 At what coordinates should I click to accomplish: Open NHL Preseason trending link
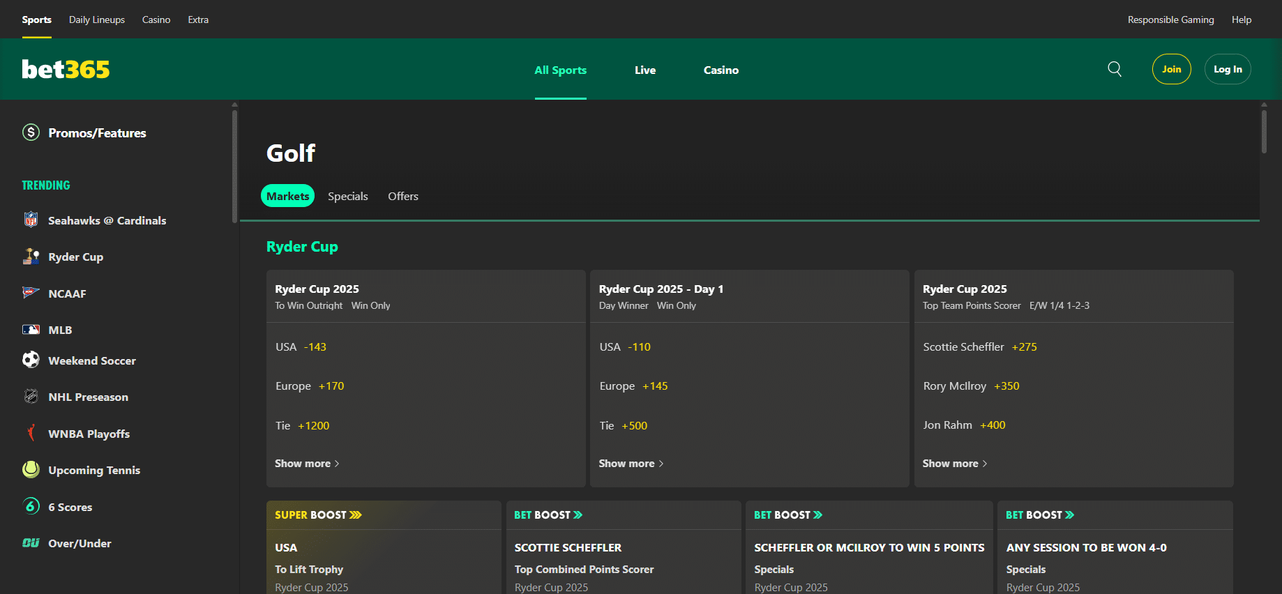(x=89, y=397)
